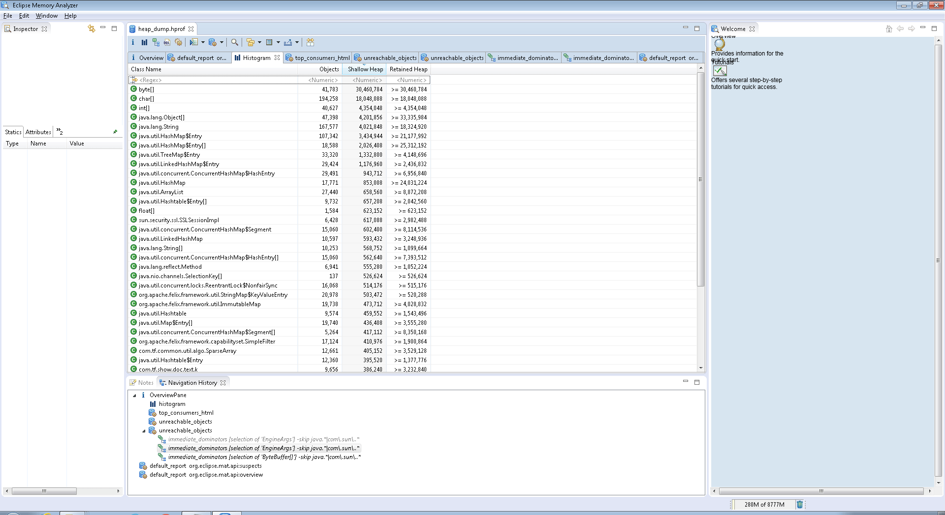
Task: Click the Numeric filter under Shallow Heap
Action: (x=365, y=80)
